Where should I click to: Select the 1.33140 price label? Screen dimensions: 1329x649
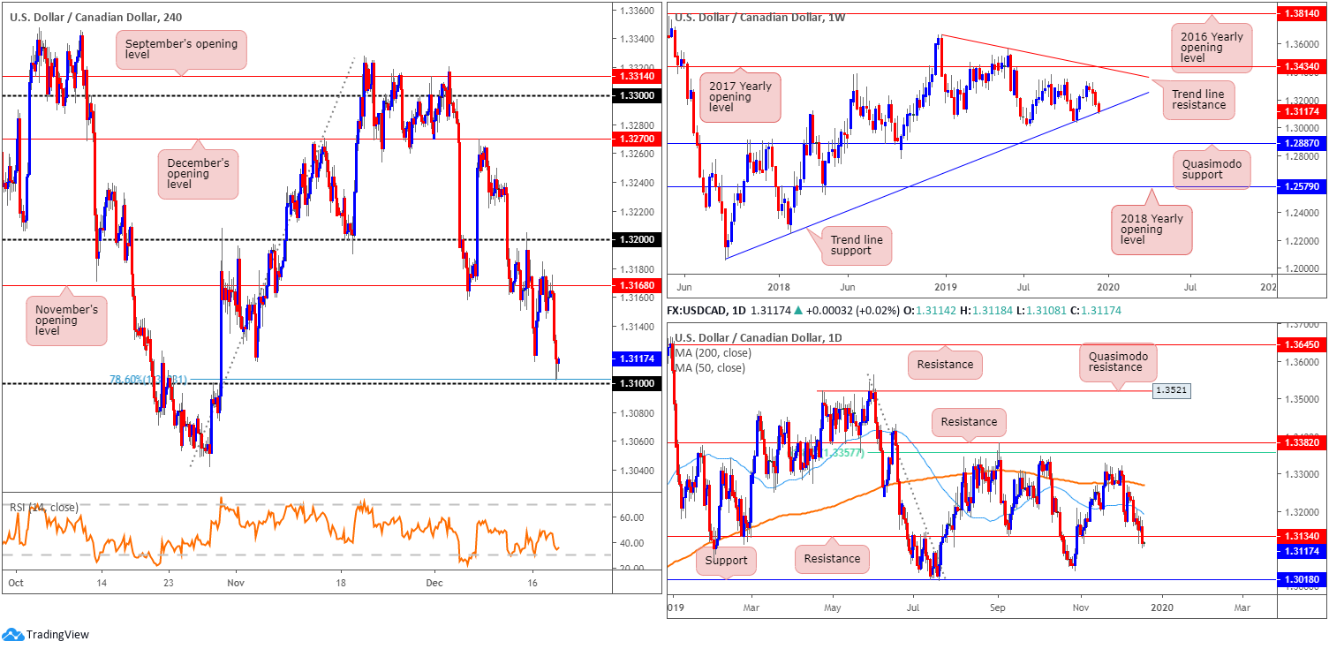636,77
